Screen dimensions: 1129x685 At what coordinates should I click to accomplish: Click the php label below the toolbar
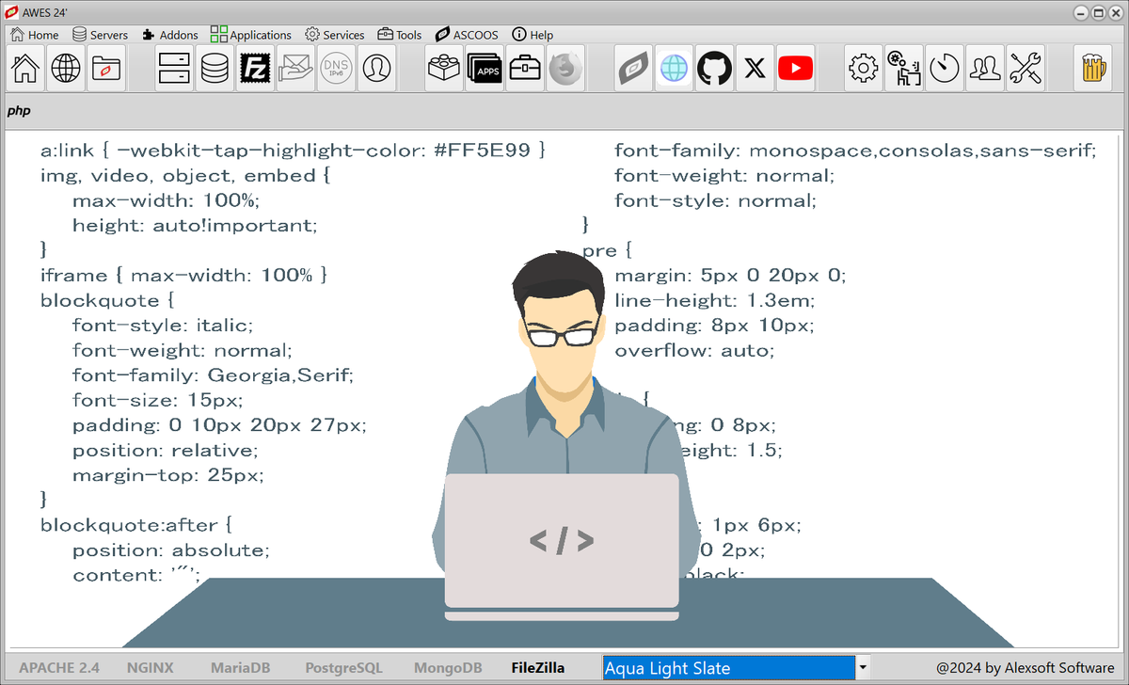tap(19, 111)
